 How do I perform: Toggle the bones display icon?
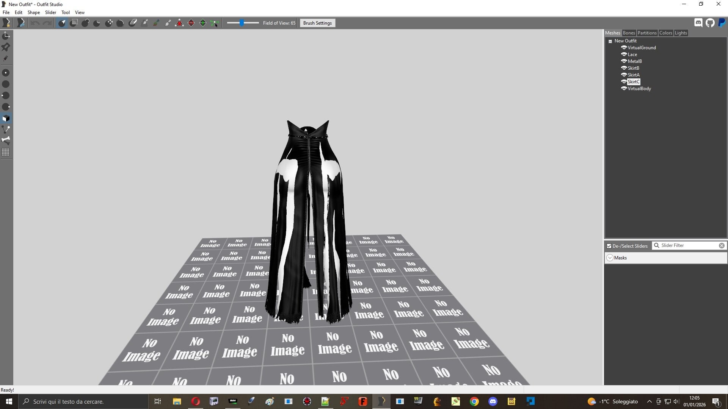[6, 140]
